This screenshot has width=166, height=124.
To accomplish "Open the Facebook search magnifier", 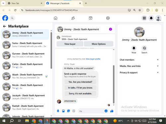I will pyautogui.click(x=12, y=18).
